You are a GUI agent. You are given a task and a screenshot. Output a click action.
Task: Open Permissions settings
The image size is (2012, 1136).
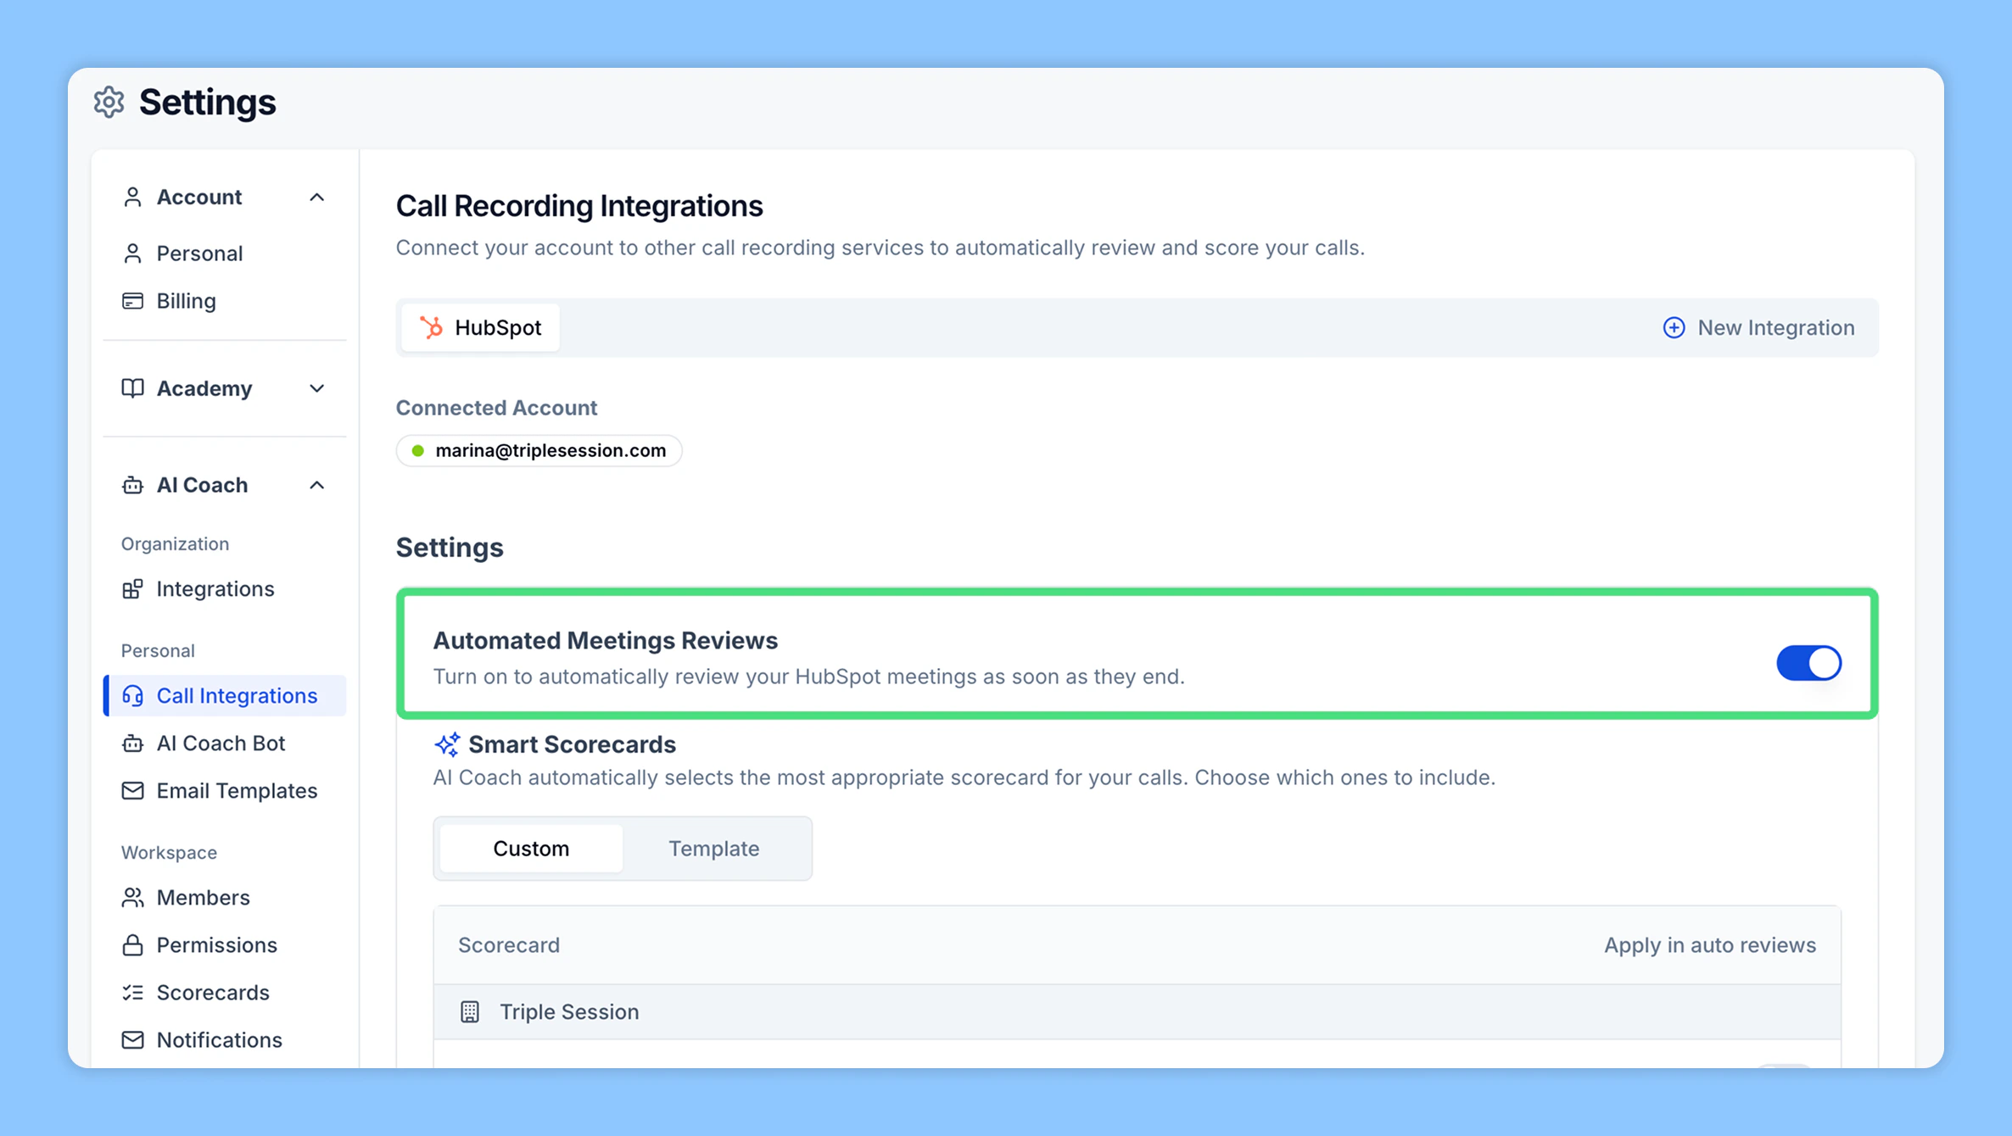[x=224, y=945]
